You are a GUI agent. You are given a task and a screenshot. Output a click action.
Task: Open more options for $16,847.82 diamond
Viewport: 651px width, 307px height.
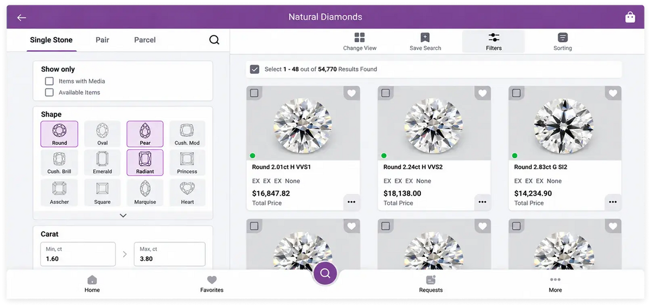tap(352, 202)
